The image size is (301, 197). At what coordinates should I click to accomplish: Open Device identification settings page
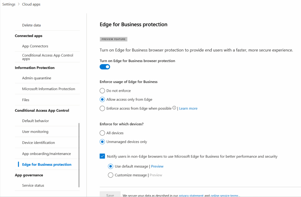point(39,143)
